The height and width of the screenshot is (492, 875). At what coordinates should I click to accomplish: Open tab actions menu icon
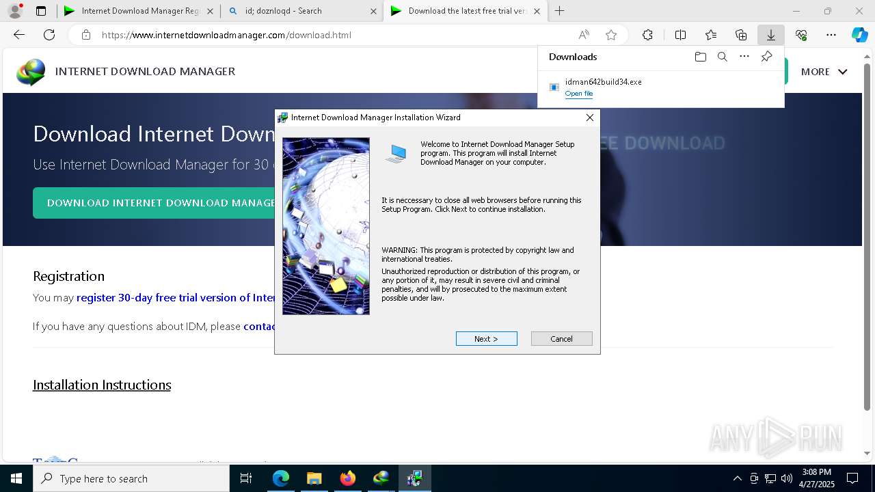click(41, 11)
